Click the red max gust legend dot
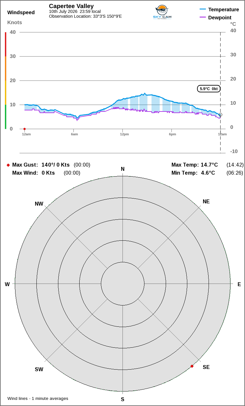 point(8,165)
